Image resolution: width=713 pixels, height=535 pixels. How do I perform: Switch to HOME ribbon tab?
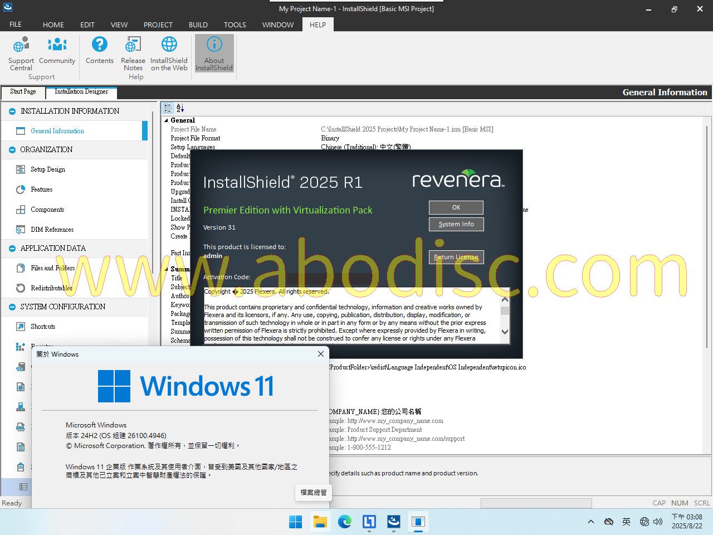(x=53, y=25)
